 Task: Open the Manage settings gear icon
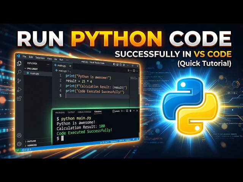[19, 144]
